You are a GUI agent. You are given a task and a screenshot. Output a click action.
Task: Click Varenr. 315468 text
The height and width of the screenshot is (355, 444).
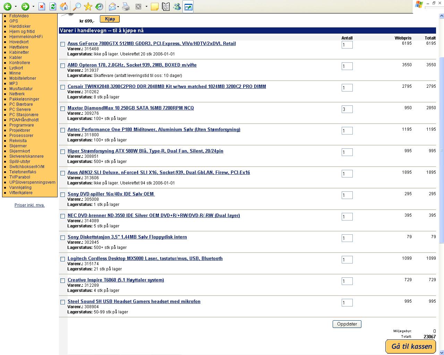83,49
